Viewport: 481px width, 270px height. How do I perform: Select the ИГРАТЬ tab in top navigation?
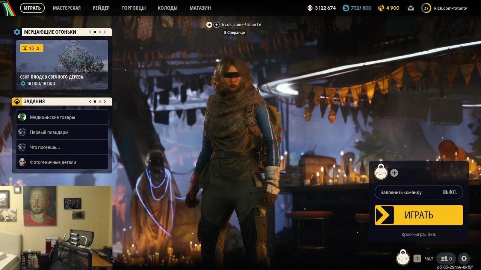[x=32, y=8]
